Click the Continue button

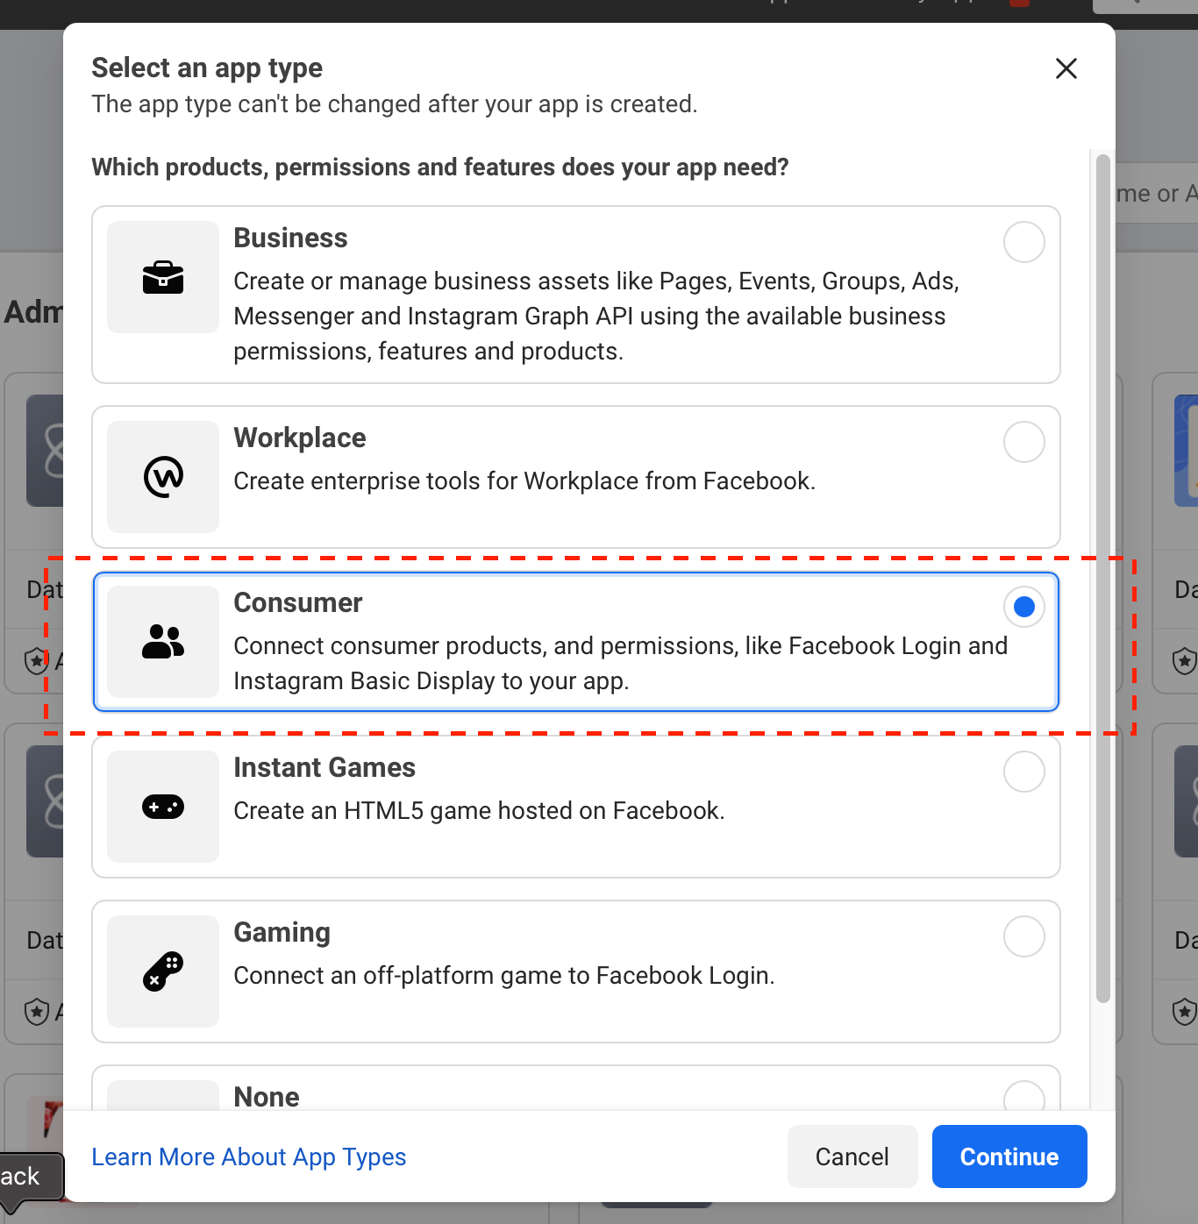coord(1009,1156)
